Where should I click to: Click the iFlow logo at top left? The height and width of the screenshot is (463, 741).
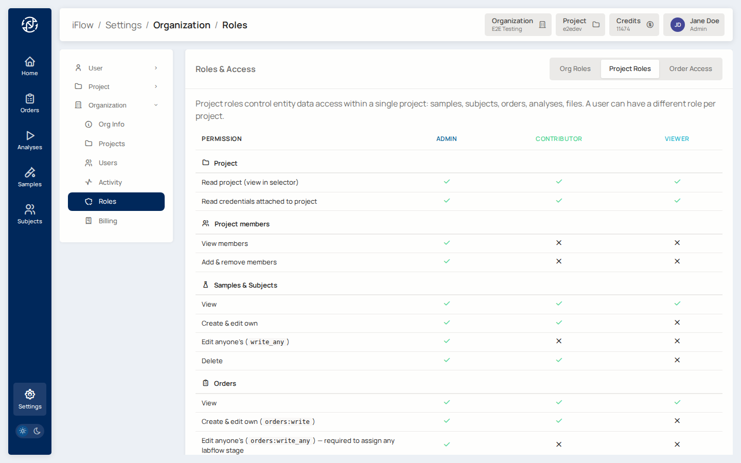30,25
